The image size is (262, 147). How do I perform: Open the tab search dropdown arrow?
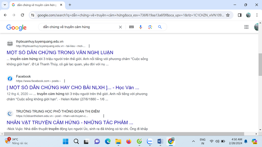(x=5, y=5)
